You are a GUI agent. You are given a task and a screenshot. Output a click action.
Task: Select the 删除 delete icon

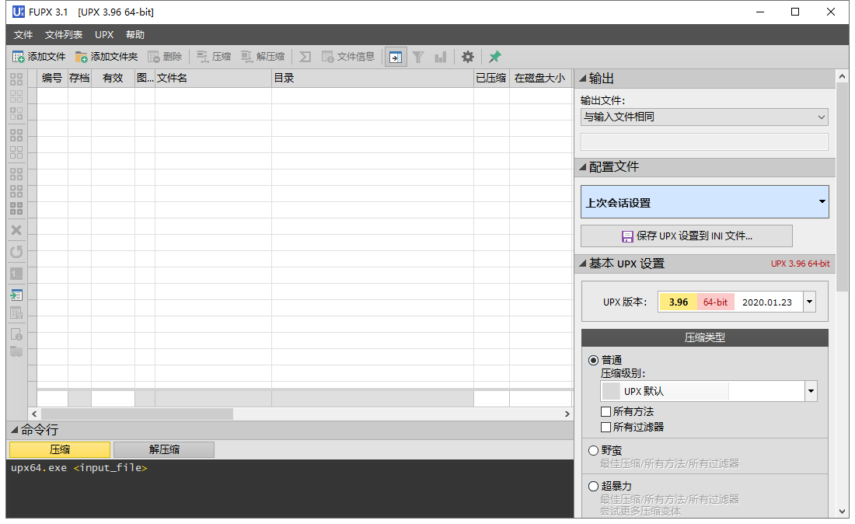(167, 56)
